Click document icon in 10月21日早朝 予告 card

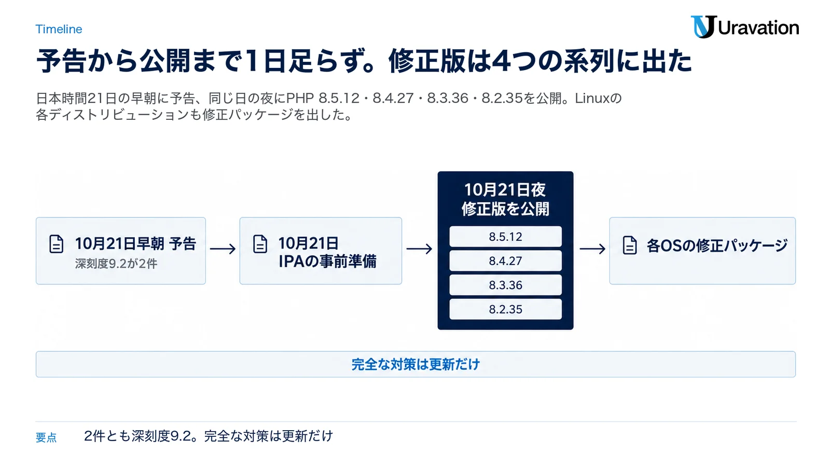point(56,244)
